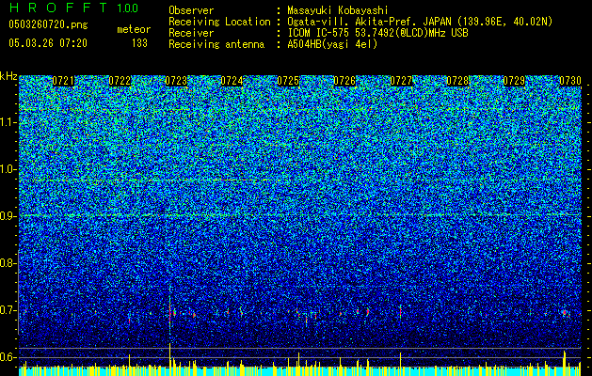Click the kHz axis unit label

[x=8, y=76]
